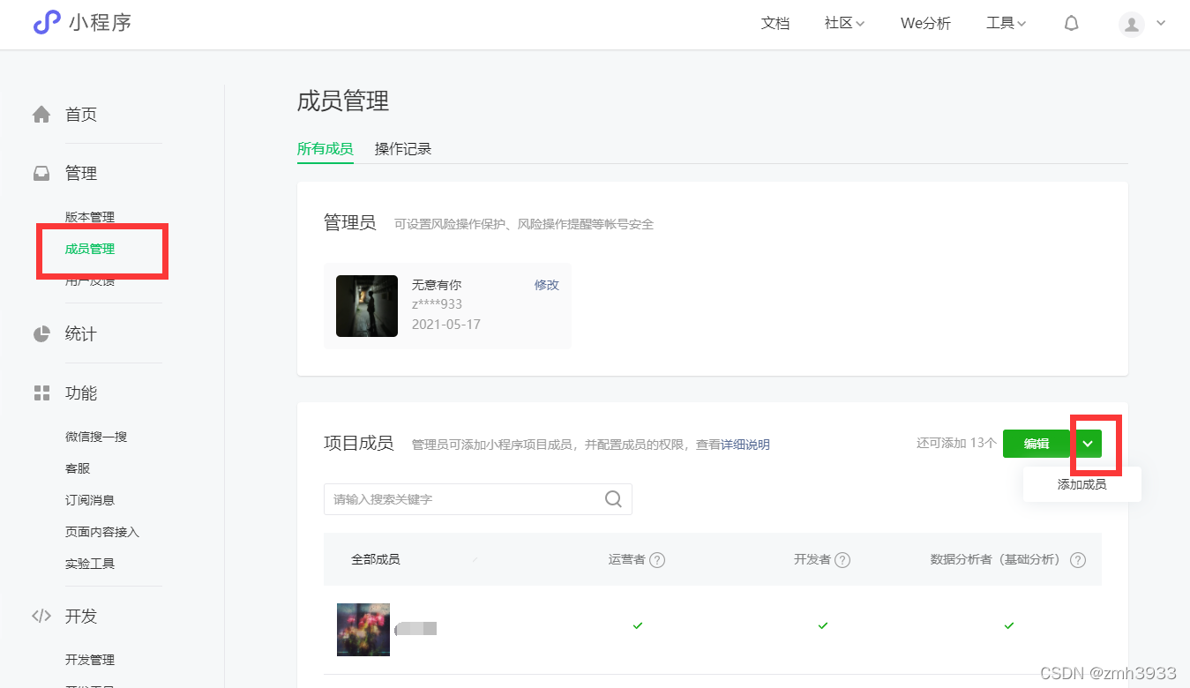Expand the 工具 dropdown menu
1190x688 pixels.
click(x=1006, y=24)
